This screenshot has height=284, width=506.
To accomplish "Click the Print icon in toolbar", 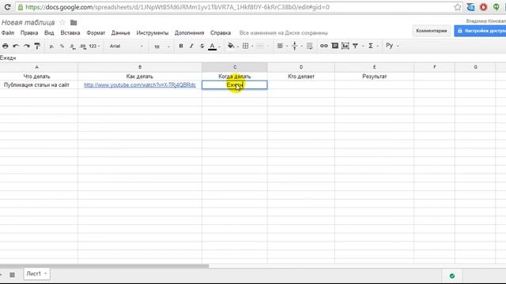I will (6, 46).
